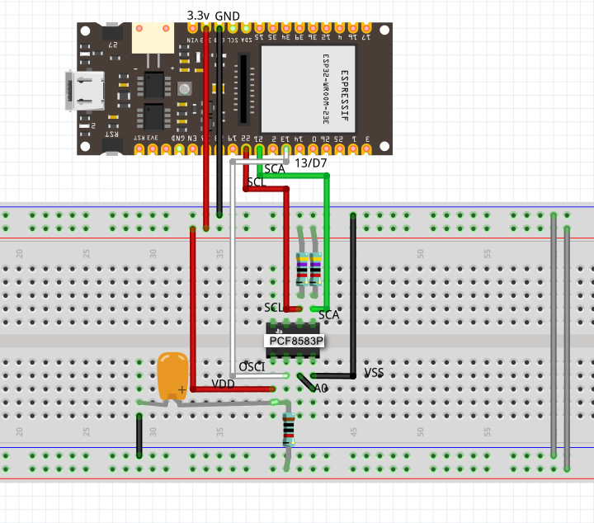Select the black wire connected to VSS
594x523 pixels.
tap(353, 295)
